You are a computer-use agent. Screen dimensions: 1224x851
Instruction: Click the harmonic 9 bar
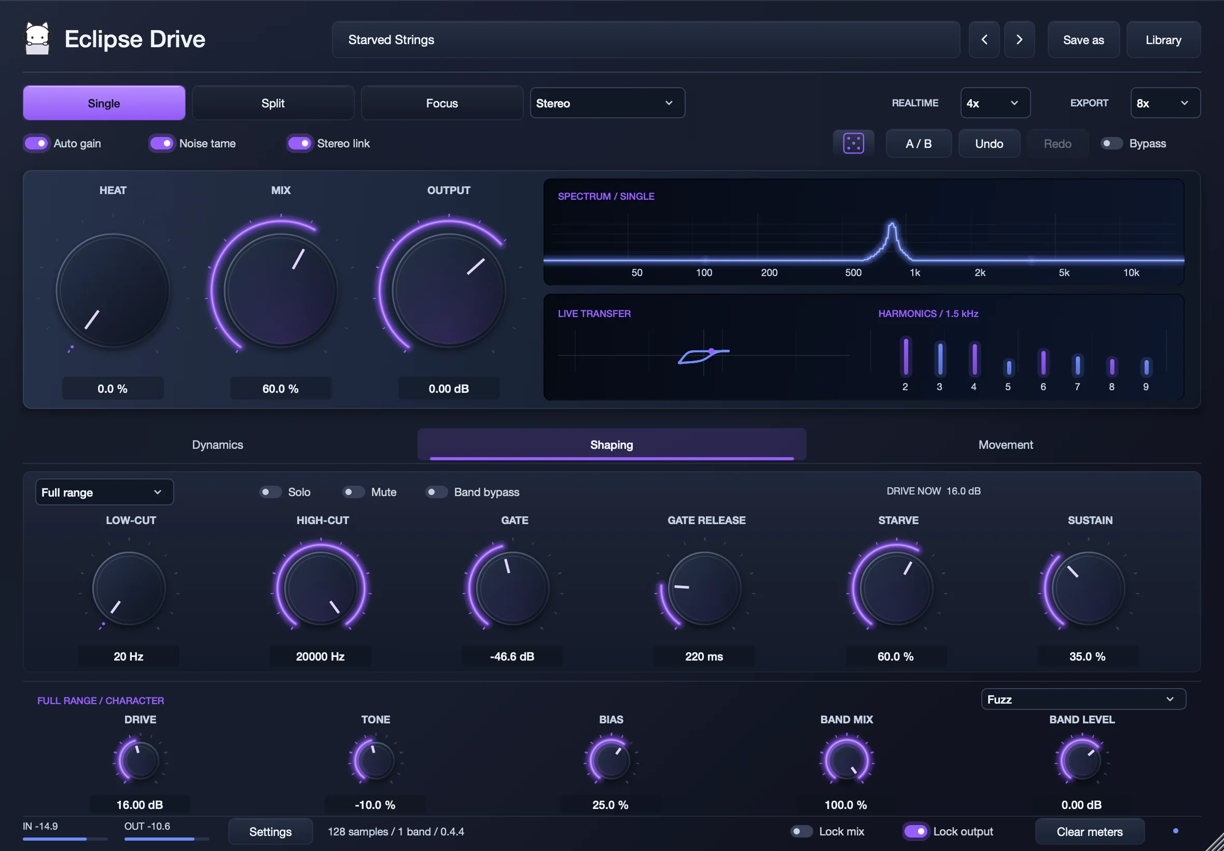[x=1146, y=366]
